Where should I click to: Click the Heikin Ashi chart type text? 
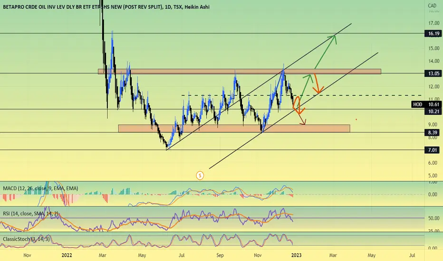click(197, 7)
